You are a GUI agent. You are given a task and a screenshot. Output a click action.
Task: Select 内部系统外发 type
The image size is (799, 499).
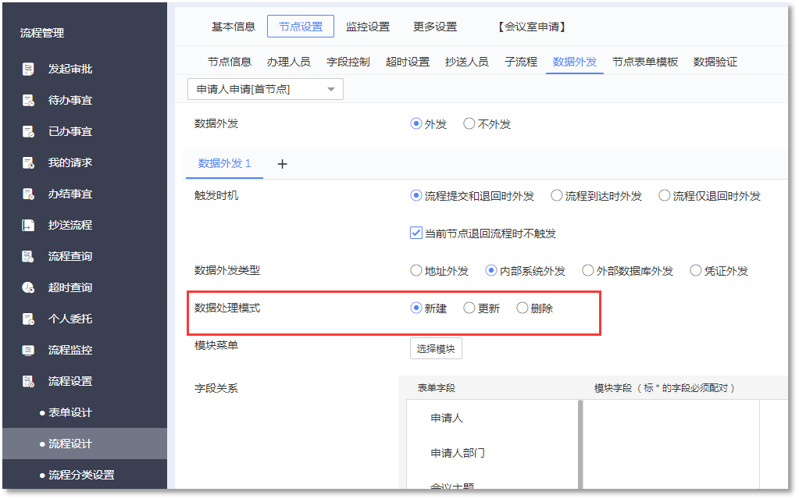[490, 271]
